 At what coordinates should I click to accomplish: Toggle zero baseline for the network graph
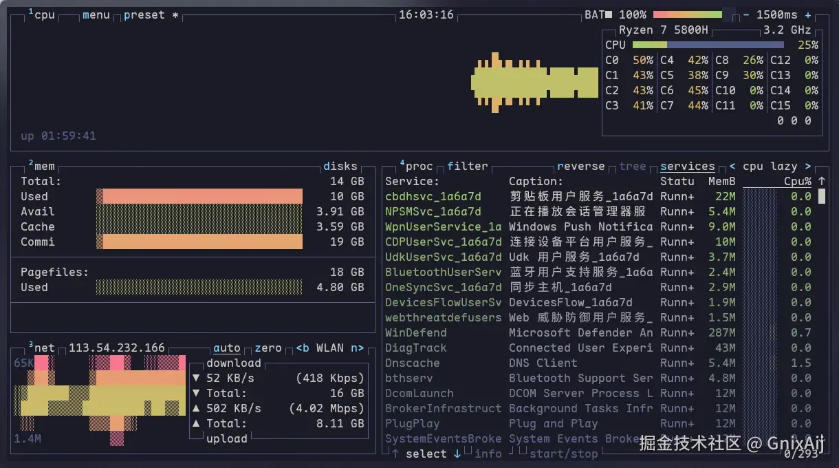point(268,348)
